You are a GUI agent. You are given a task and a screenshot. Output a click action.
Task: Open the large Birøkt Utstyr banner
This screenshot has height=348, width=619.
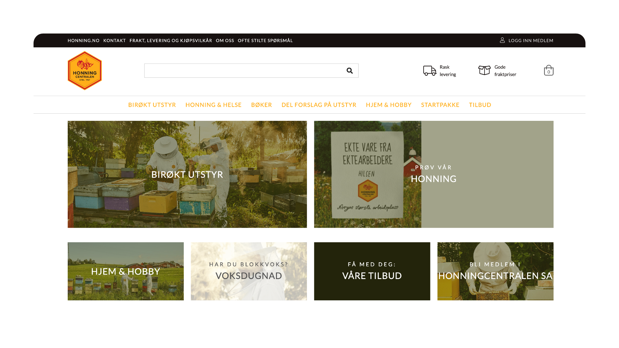click(187, 174)
